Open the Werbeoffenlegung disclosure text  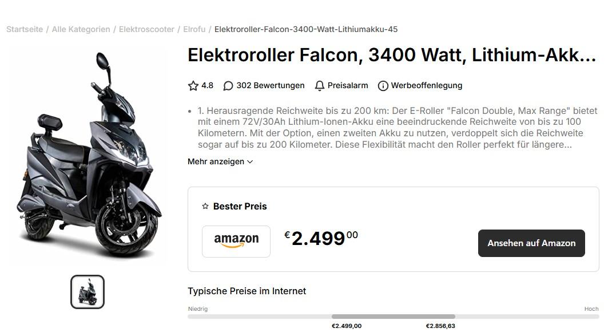[x=426, y=86]
